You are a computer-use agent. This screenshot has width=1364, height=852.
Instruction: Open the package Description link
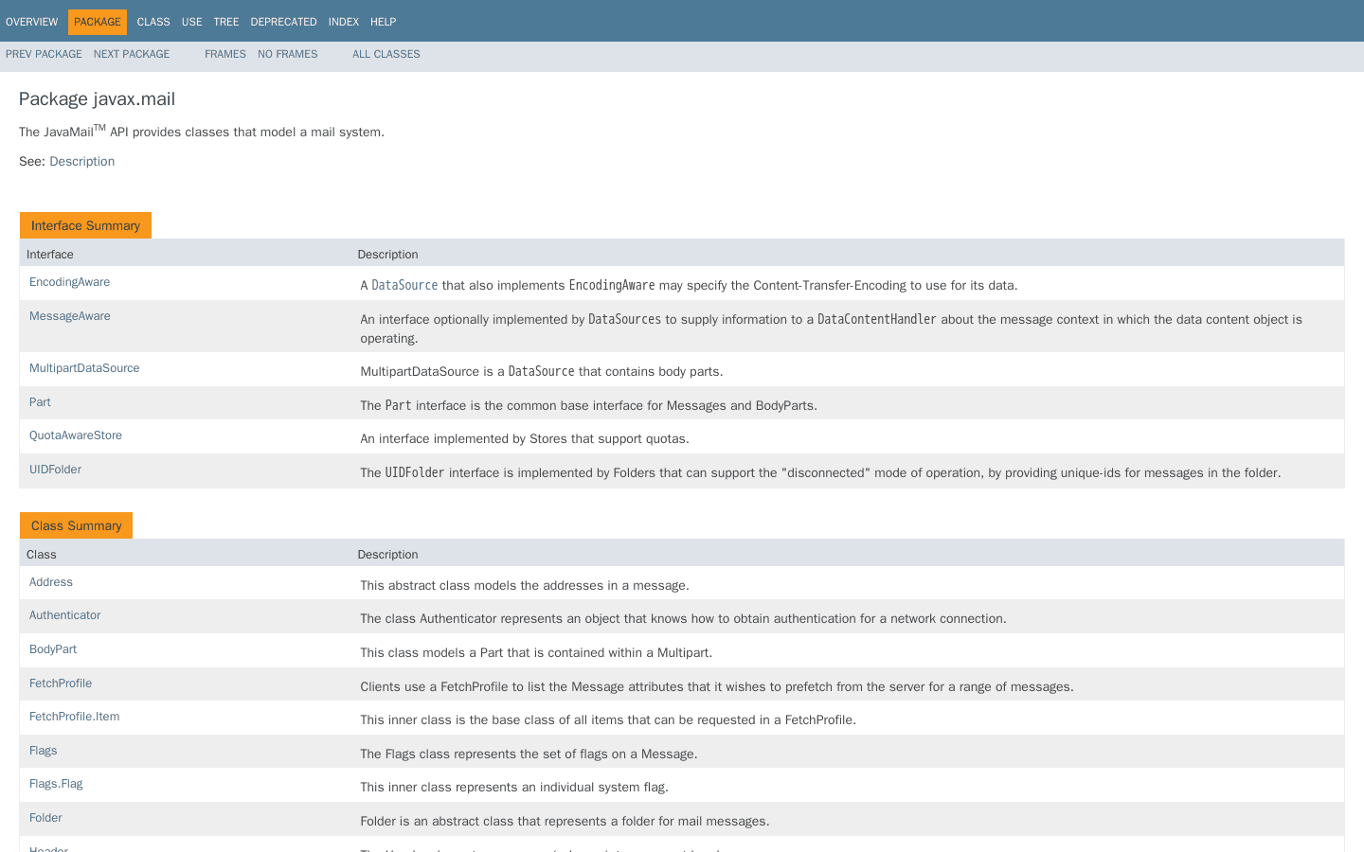81,161
